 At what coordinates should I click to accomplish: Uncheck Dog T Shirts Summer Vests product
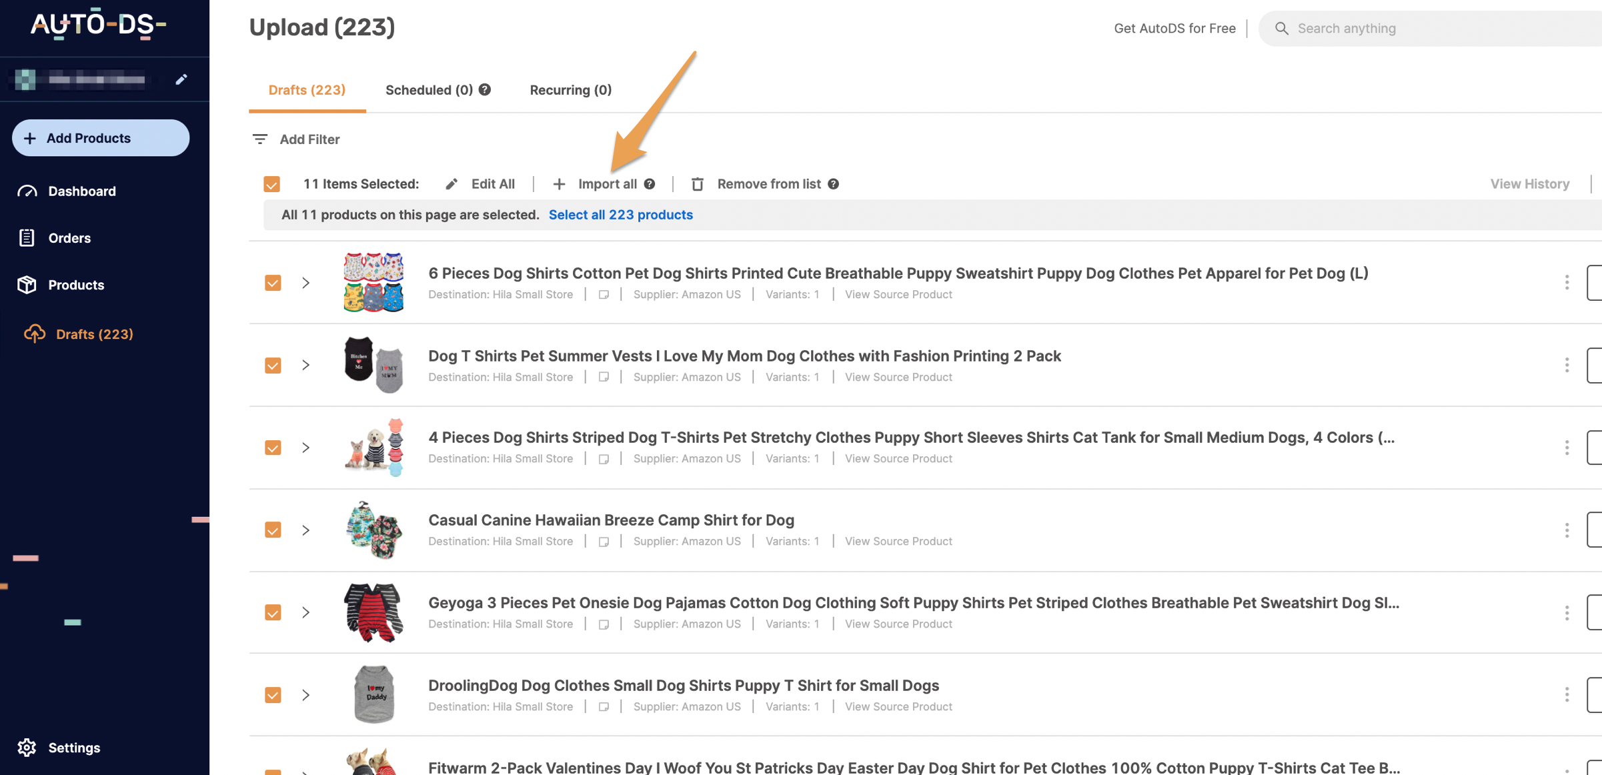pos(273,365)
